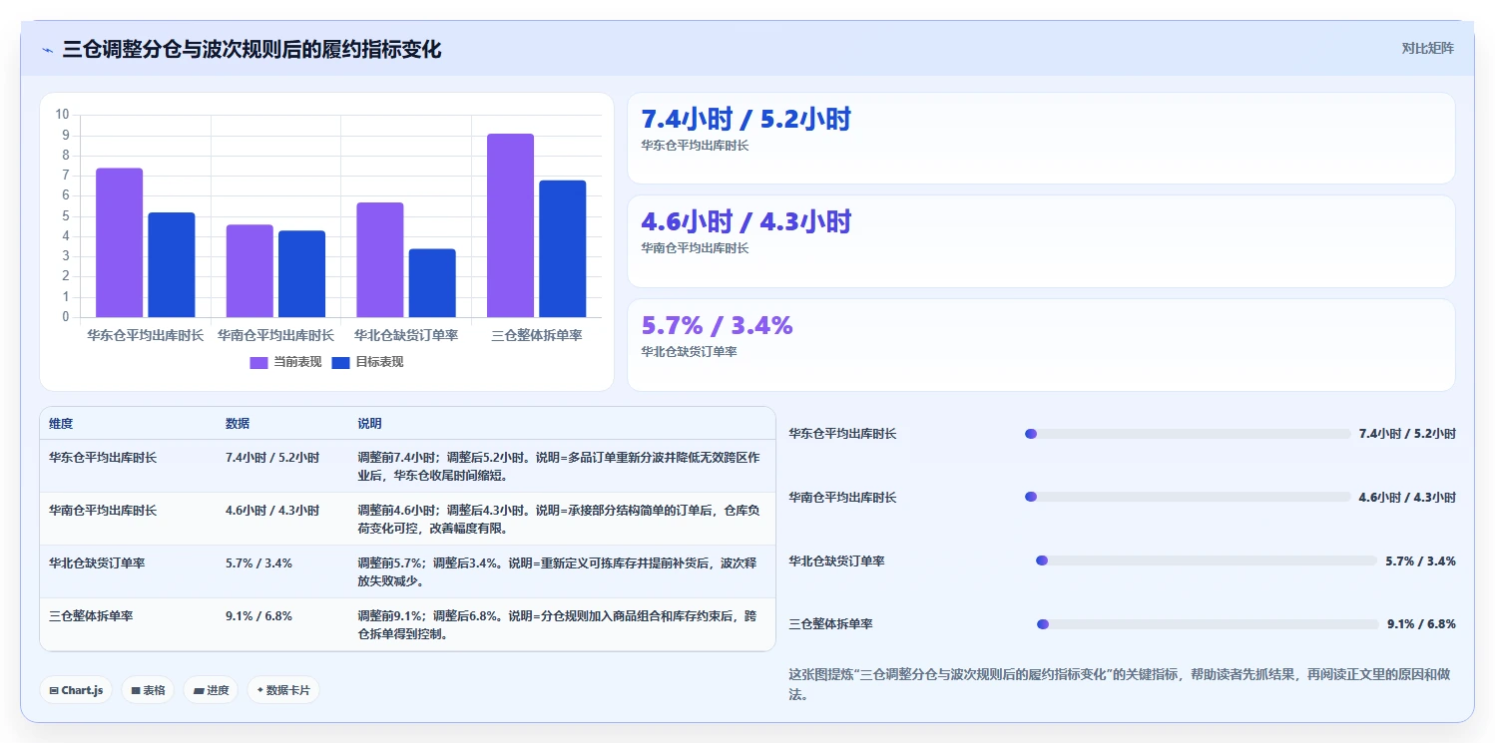Open the 5.7% / 3.4% data card
The width and height of the screenshot is (1495, 743).
[x=1041, y=345]
